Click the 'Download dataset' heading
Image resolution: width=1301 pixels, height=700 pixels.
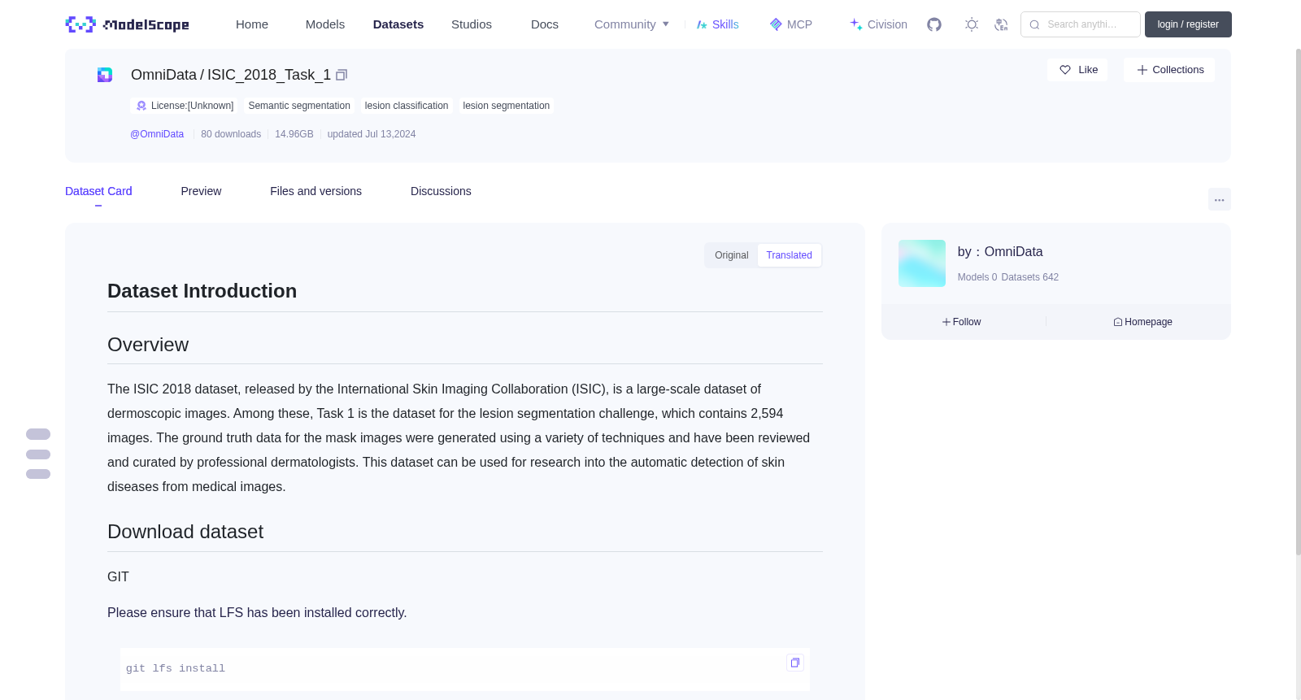(185, 532)
